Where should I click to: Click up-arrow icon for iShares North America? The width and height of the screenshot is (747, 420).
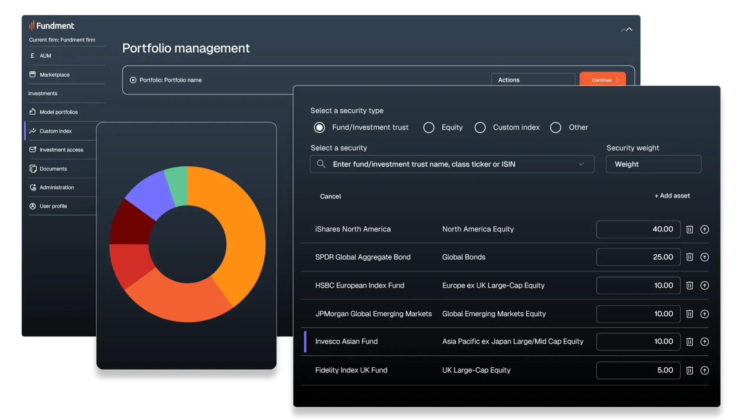(705, 229)
